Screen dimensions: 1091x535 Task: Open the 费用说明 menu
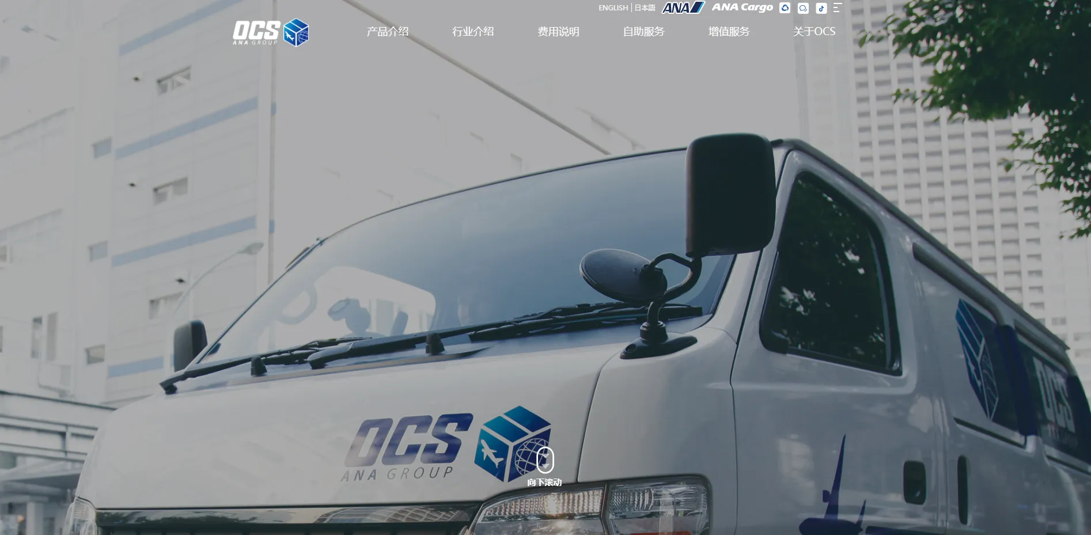tap(558, 32)
